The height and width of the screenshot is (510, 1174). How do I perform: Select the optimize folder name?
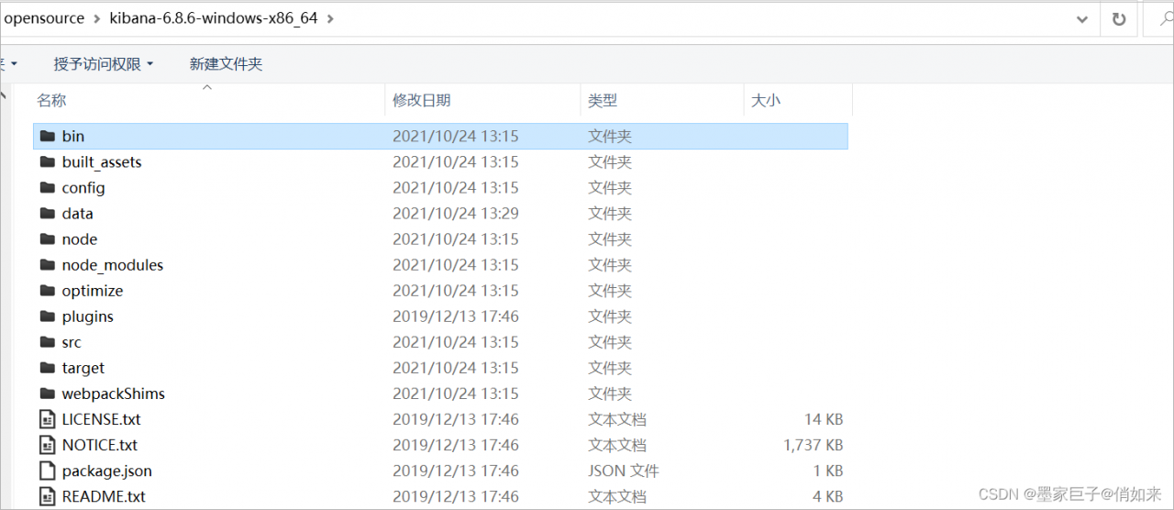(93, 290)
